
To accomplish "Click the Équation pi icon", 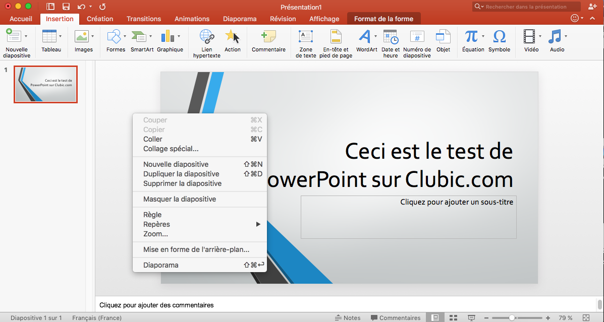I will click(x=471, y=36).
